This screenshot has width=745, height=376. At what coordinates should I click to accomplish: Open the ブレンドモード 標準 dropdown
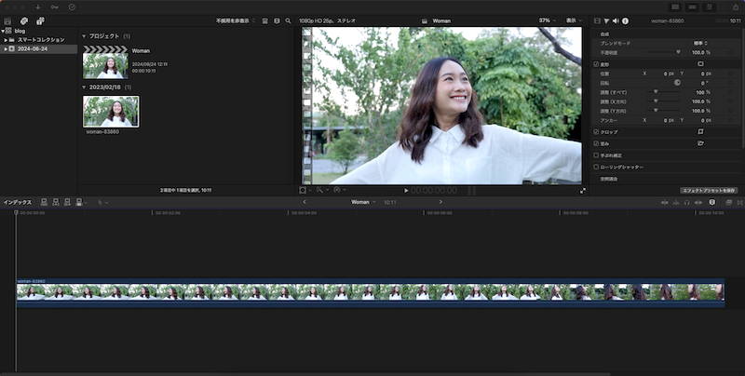700,43
